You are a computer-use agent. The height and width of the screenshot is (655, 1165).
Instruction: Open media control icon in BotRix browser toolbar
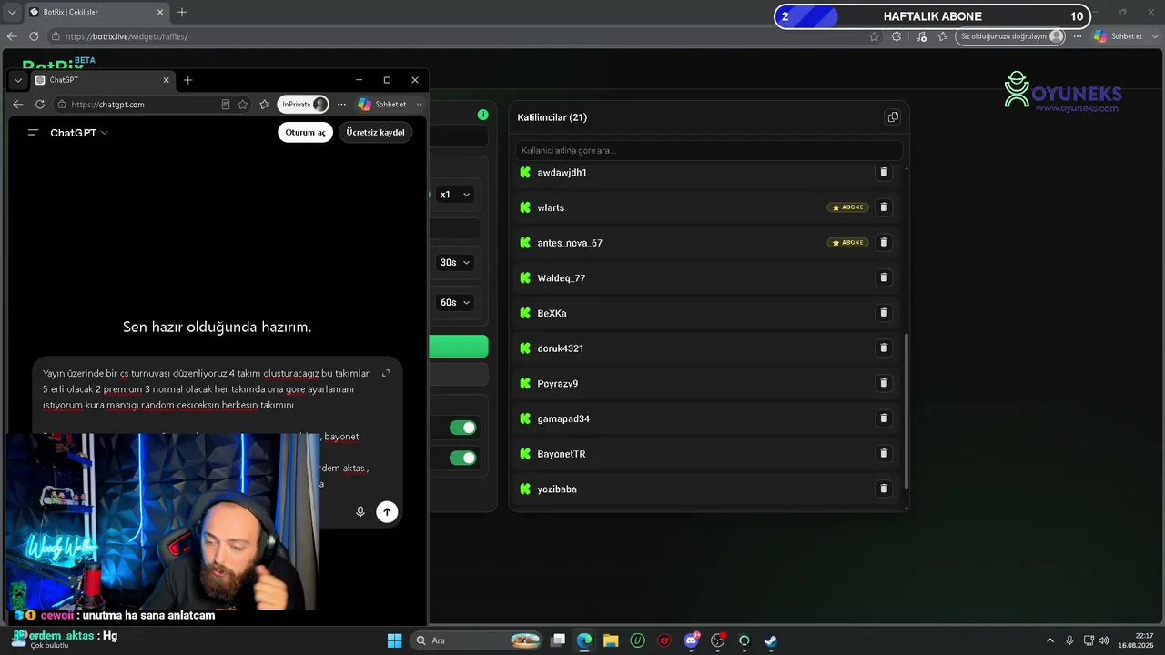click(x=921, y=36)
